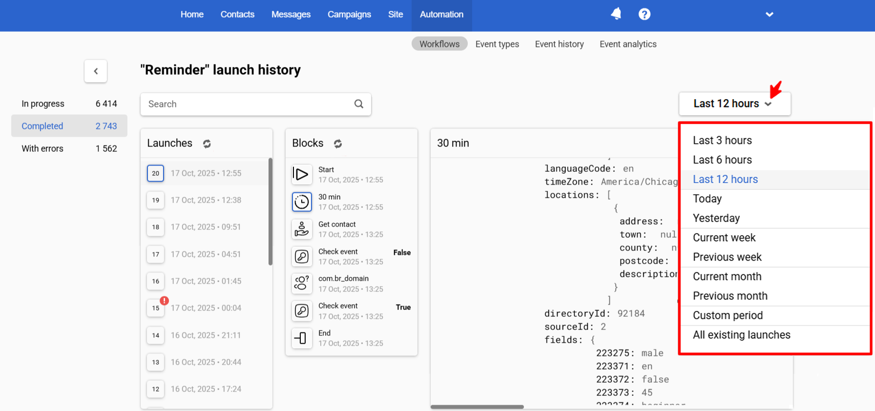875x411 pixels.
Task: Open the Automation menu
Action: [x=441, y=15]
